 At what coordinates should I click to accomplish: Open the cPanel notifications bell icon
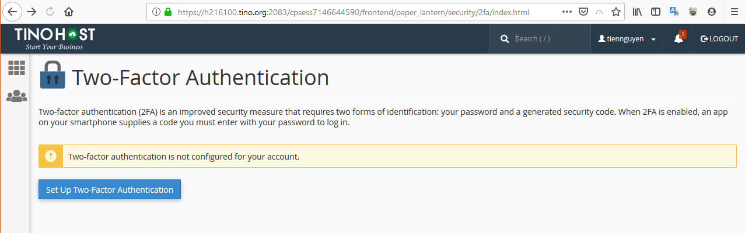[x=678, y=38]
